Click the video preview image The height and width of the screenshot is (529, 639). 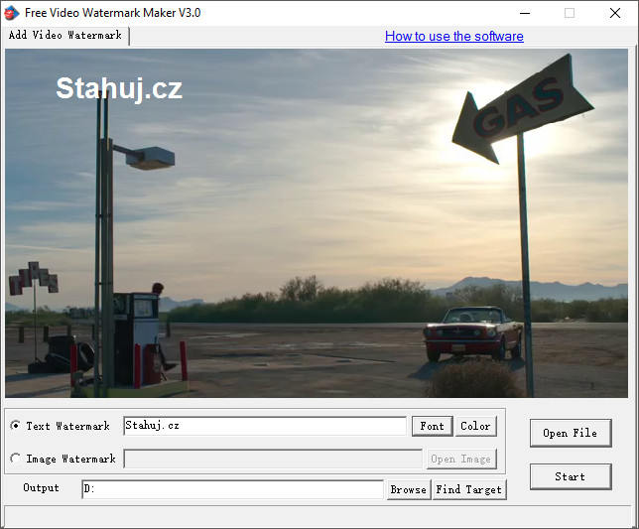pos(317,223)
